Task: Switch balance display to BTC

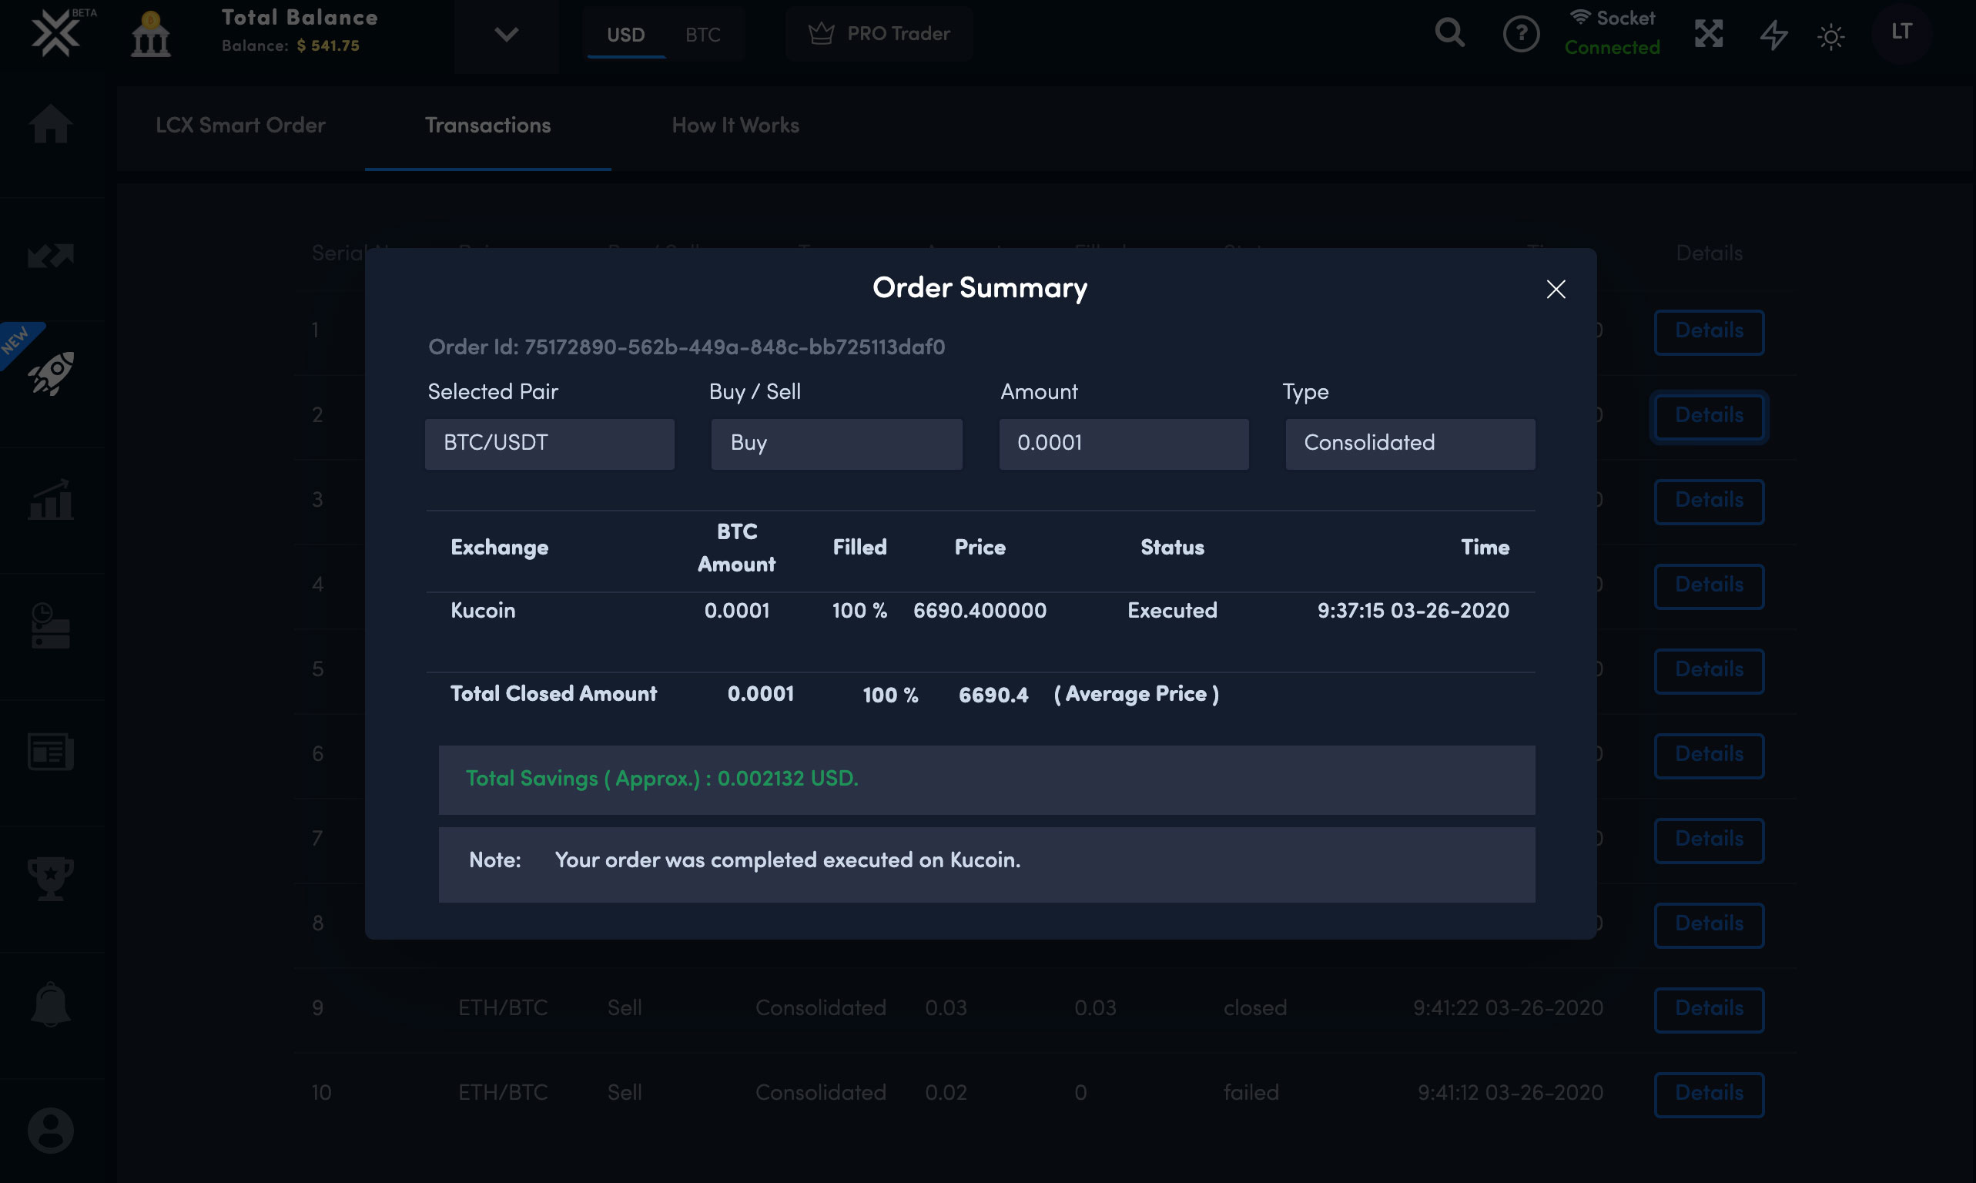Action: pyautogui.click(x=702, y=35)
